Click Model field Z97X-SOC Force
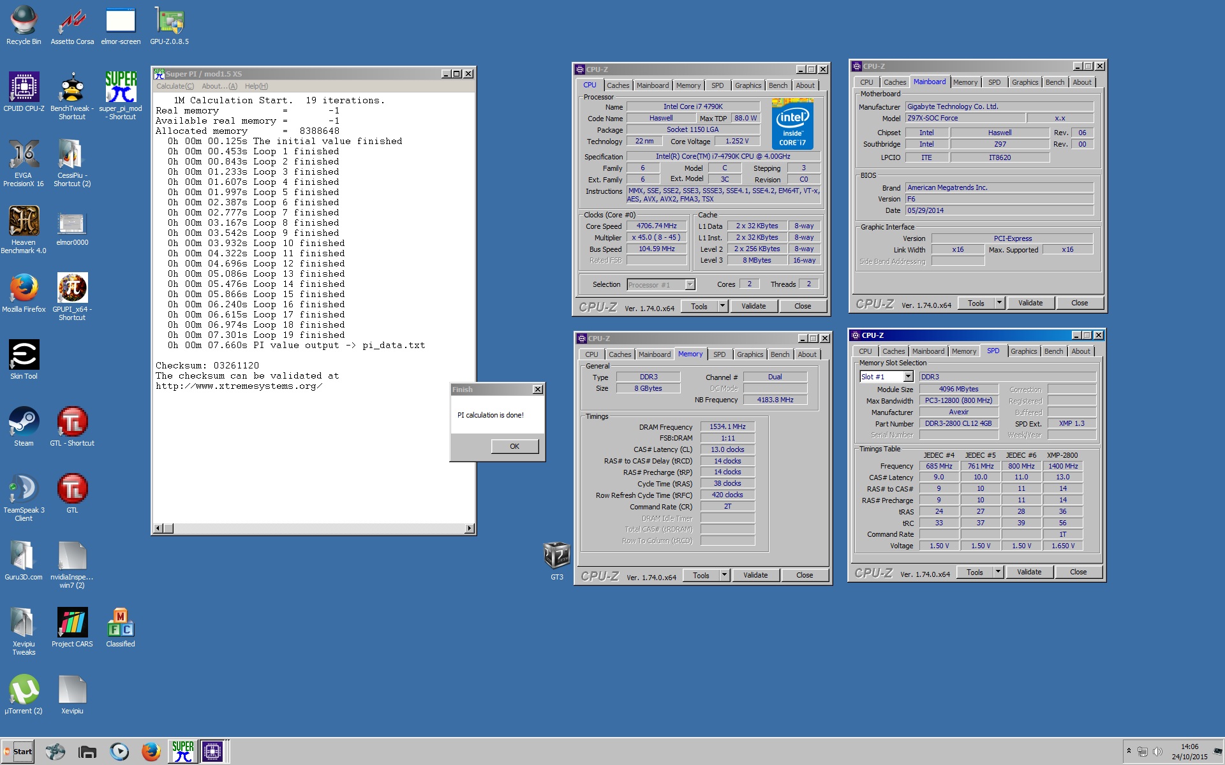 (x=965, y=118)
